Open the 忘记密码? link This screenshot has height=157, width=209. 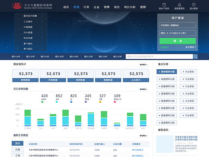click(191, 47)
